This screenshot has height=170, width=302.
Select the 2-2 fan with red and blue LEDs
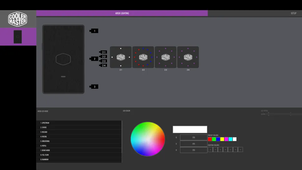(143, 57)
